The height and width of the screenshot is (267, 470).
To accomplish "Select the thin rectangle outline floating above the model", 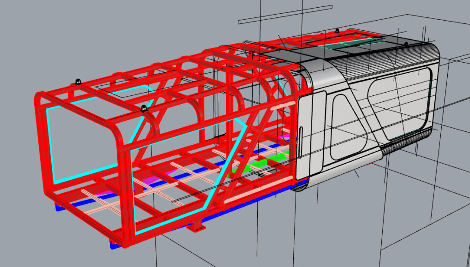I will [x=285, y=14].
